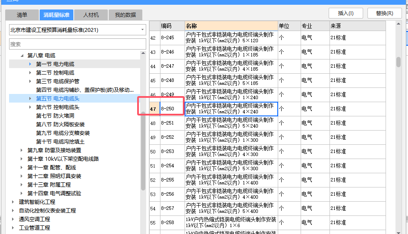Click row number 55 cell
Image resolution: width=408 pixels, height=234 pixels.
coord(154,222)
